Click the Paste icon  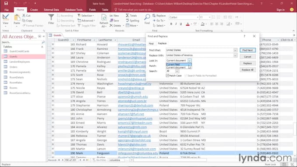[x=17, y=18]
